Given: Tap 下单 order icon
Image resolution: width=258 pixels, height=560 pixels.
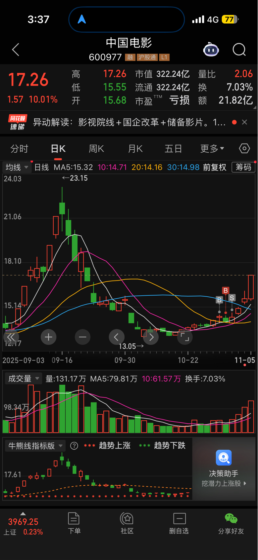Looking at the screenshot, I should pyautogui.click(x=74, y=518).
